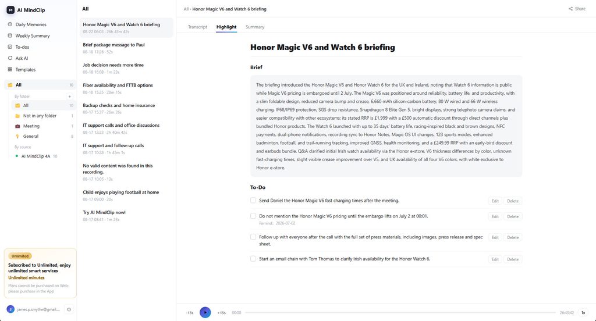The image size is (596, 321).
Task: Add a new folder with plus icon
Action: 70,97
